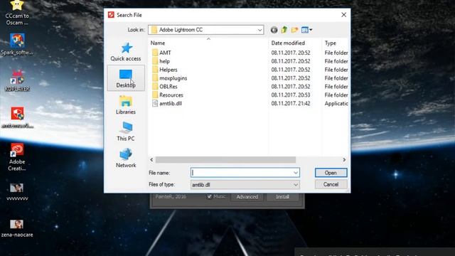Click the scroll left arrow
Screen dimensions: 455x256
click(x=151, y=160)
